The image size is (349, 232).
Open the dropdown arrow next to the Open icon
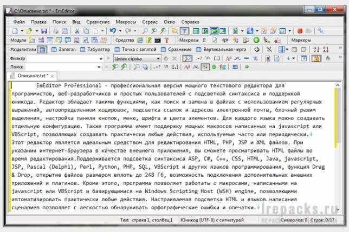[36, 31]
